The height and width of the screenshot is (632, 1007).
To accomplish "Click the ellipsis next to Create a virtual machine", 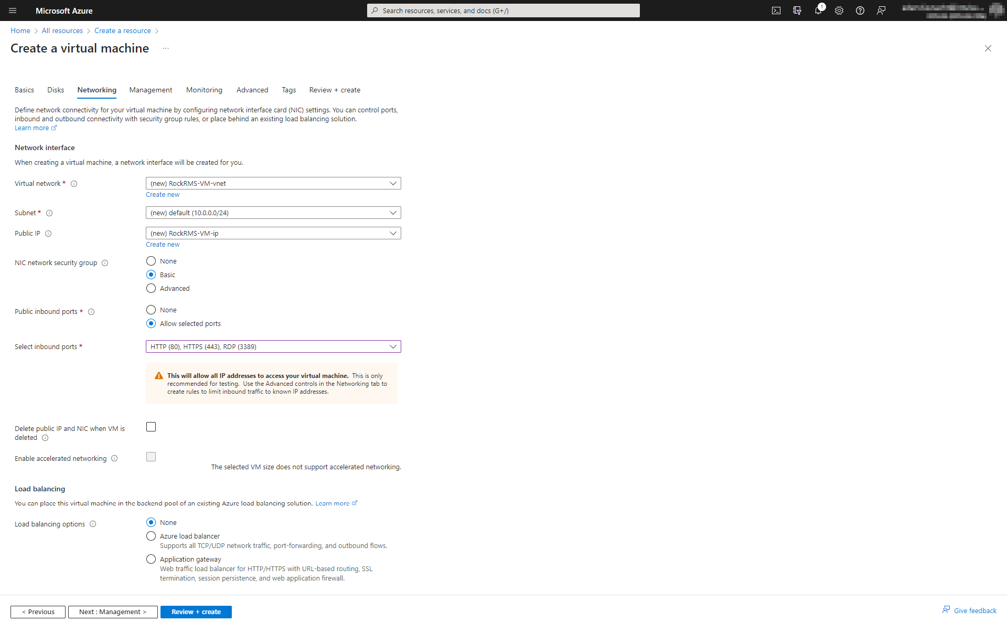I will pyautogui.click(x=165, y=48).
